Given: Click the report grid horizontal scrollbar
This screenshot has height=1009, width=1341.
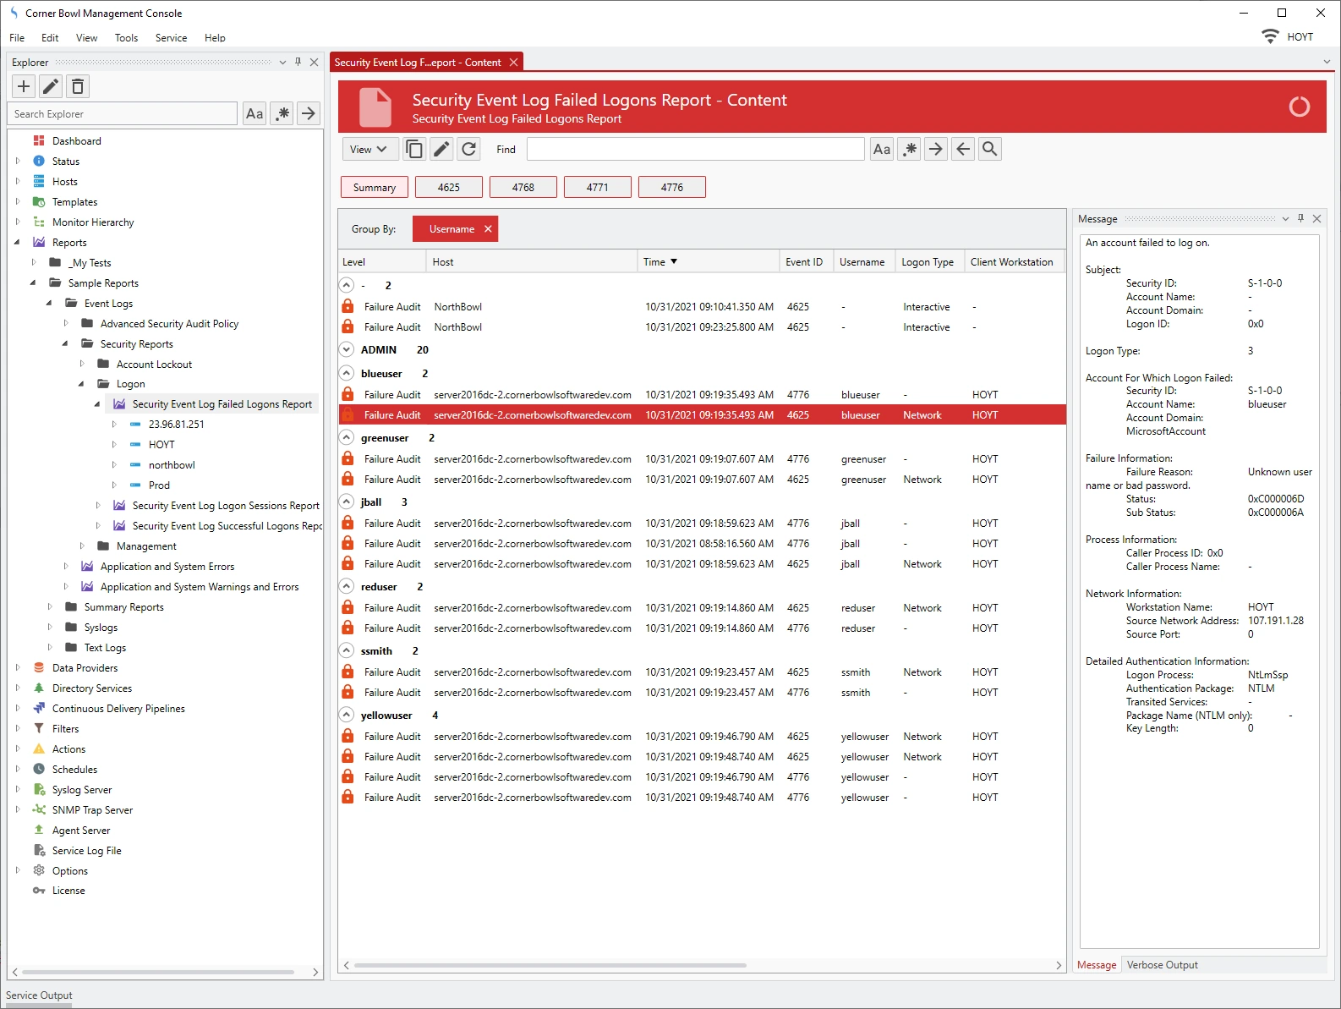Looking at the screenshot, I should [x=550, y=965].
